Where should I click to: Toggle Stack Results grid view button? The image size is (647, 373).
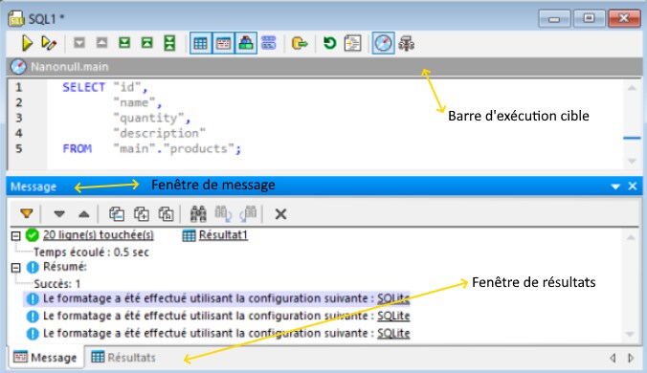point(201,43)
